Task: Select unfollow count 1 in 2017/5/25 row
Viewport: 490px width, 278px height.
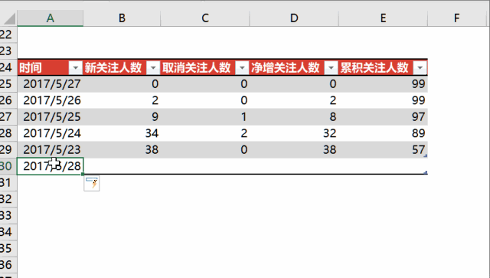Action: (205, 116)
